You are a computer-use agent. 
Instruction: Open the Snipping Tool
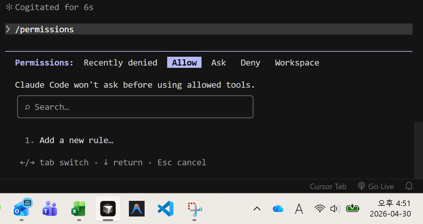point(194,208)
